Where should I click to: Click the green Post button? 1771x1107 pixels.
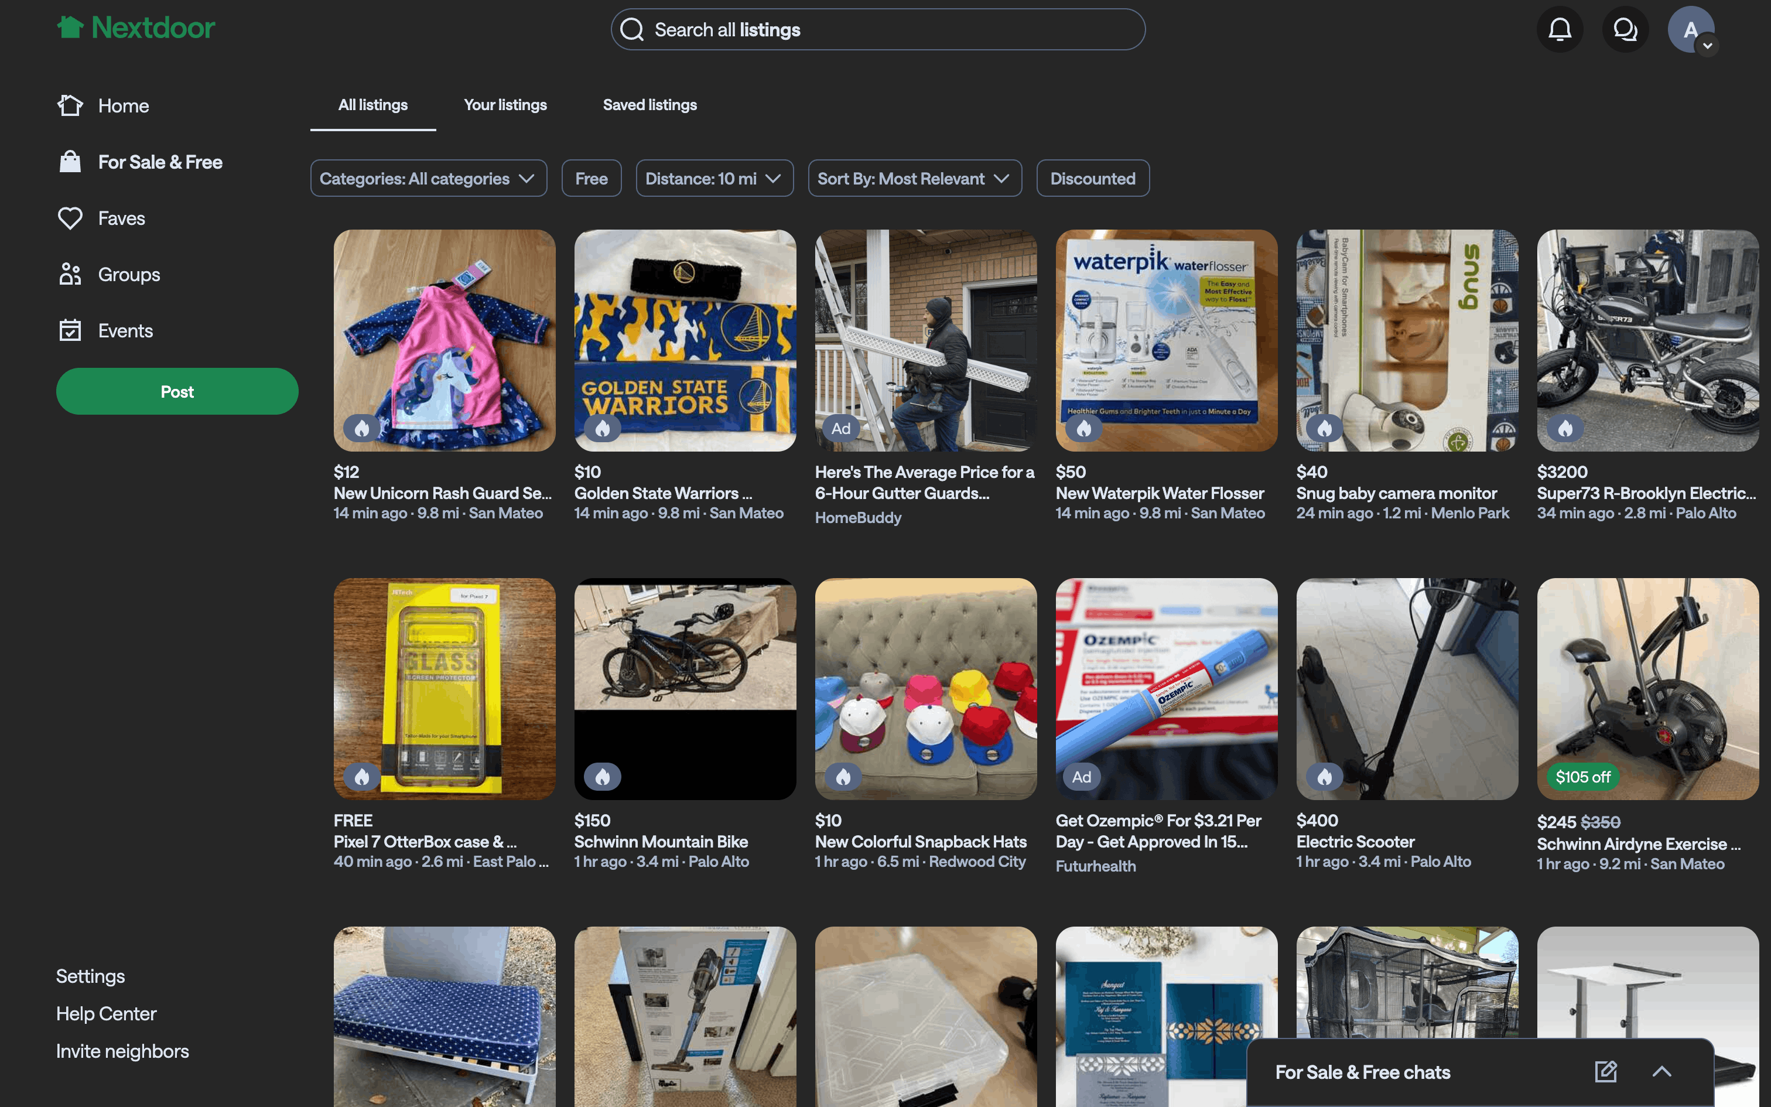click(x=177, y=392)
